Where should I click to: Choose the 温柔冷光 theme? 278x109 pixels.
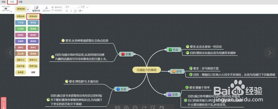point(21,60)
